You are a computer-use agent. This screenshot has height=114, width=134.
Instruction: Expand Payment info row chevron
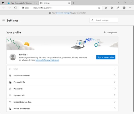tap(115, 95)
